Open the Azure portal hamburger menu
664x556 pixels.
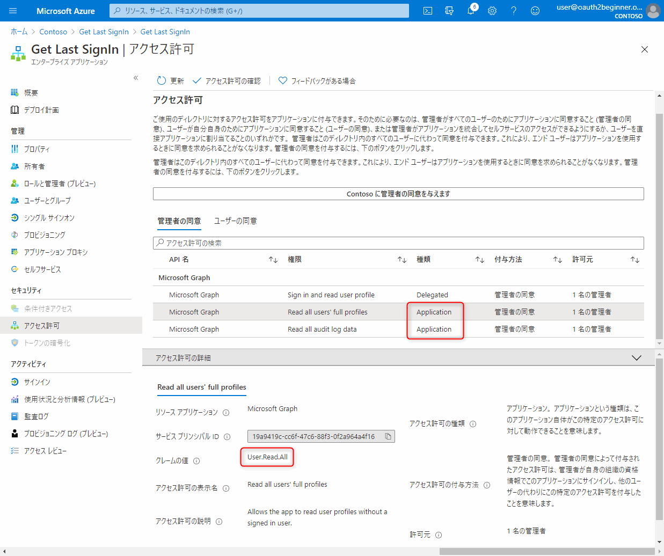13,11
